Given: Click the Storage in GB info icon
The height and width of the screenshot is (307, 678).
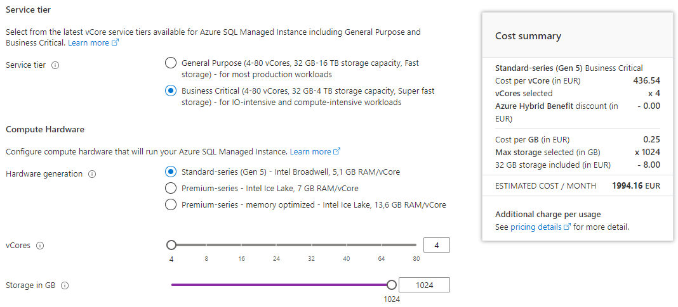Looking at the screenshot, I should 65,285.
